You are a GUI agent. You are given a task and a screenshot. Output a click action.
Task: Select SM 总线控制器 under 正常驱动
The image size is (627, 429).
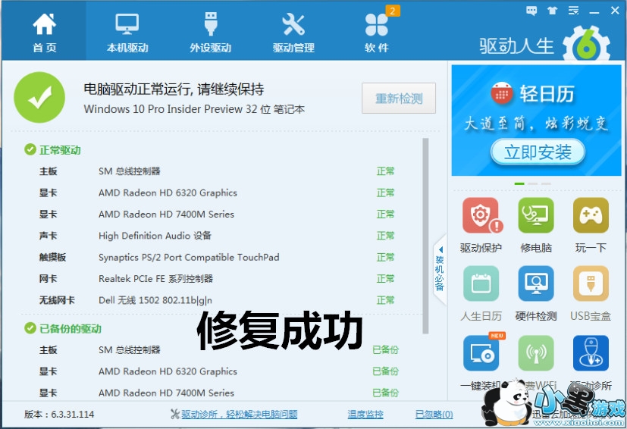tap(129, 171)
